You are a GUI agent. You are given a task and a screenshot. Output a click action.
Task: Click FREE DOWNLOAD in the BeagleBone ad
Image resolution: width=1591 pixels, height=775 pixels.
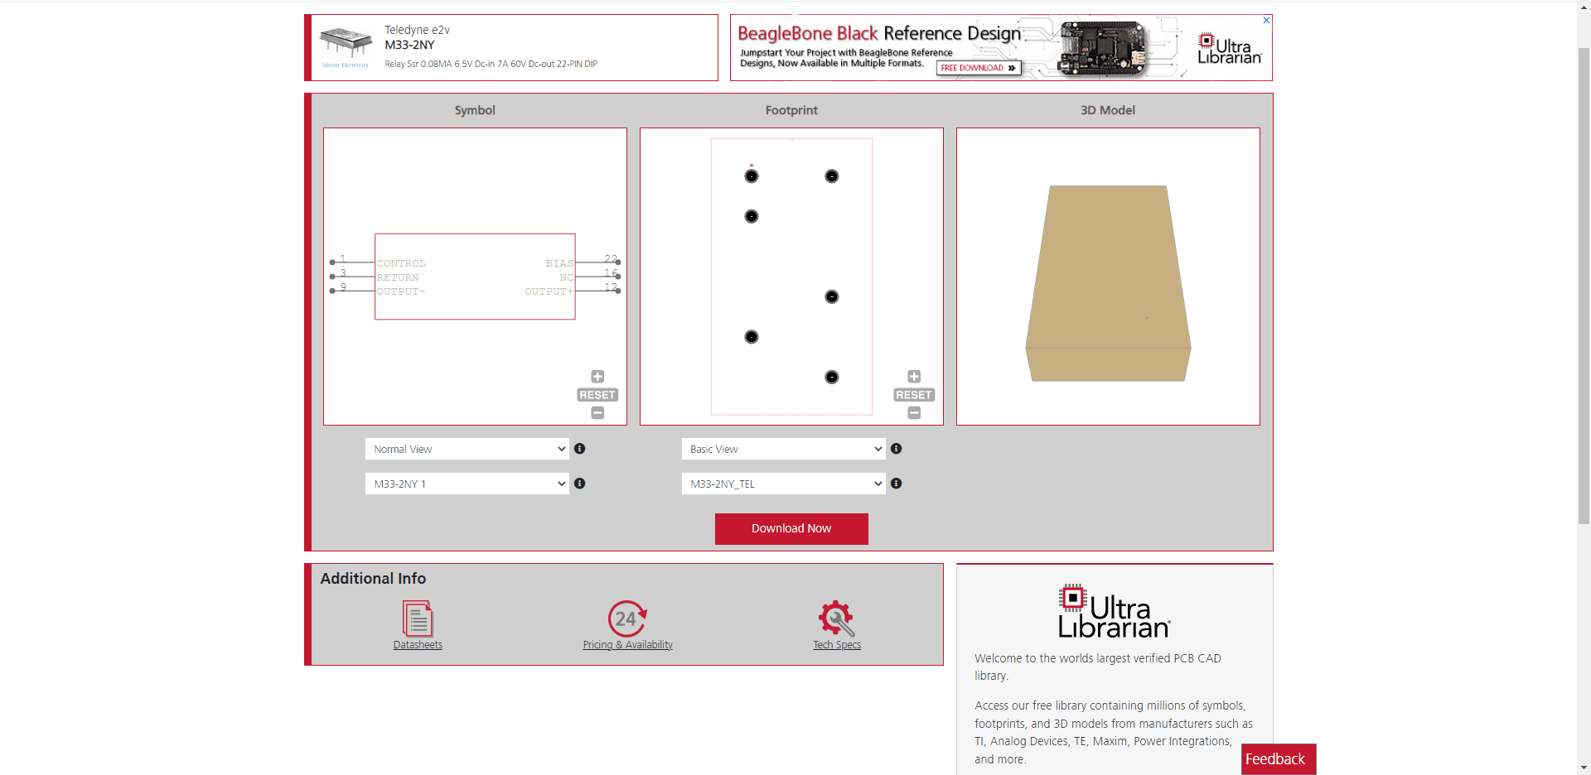[979, 68]
